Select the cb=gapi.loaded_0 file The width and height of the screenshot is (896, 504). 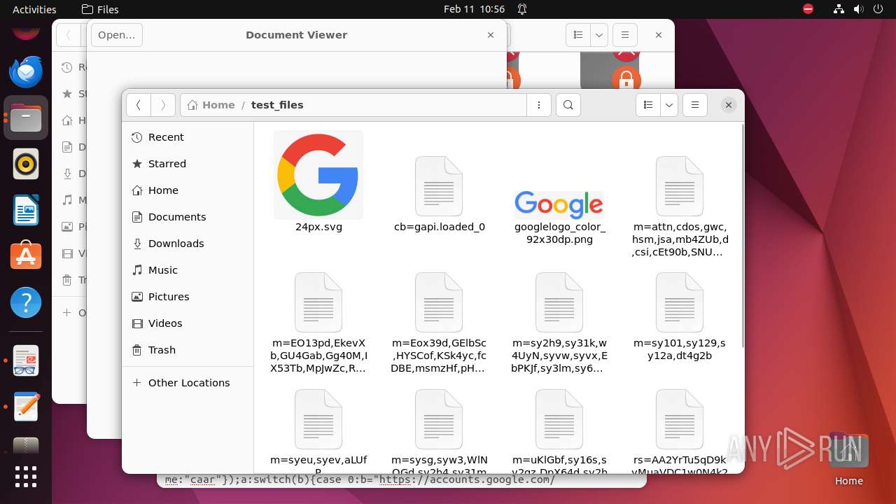point(439,194)
